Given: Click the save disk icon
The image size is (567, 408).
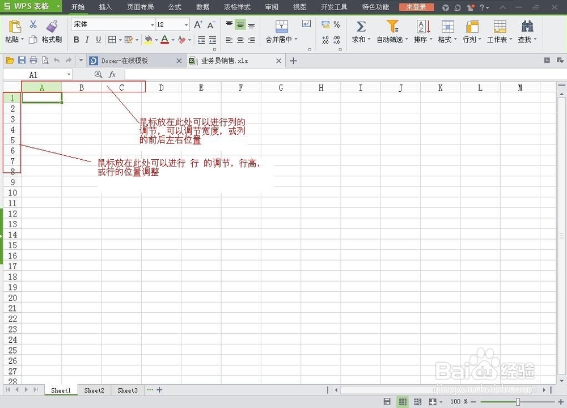Looking at the screenshot, I should 22,61.
